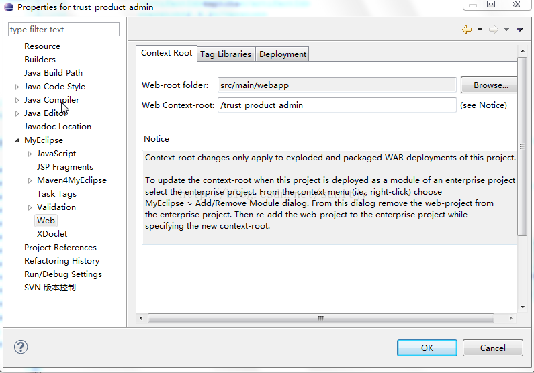This screenshot has width=534, height=373.
Task: Maximize the Properties dialog window
Action: pos(491,5)
